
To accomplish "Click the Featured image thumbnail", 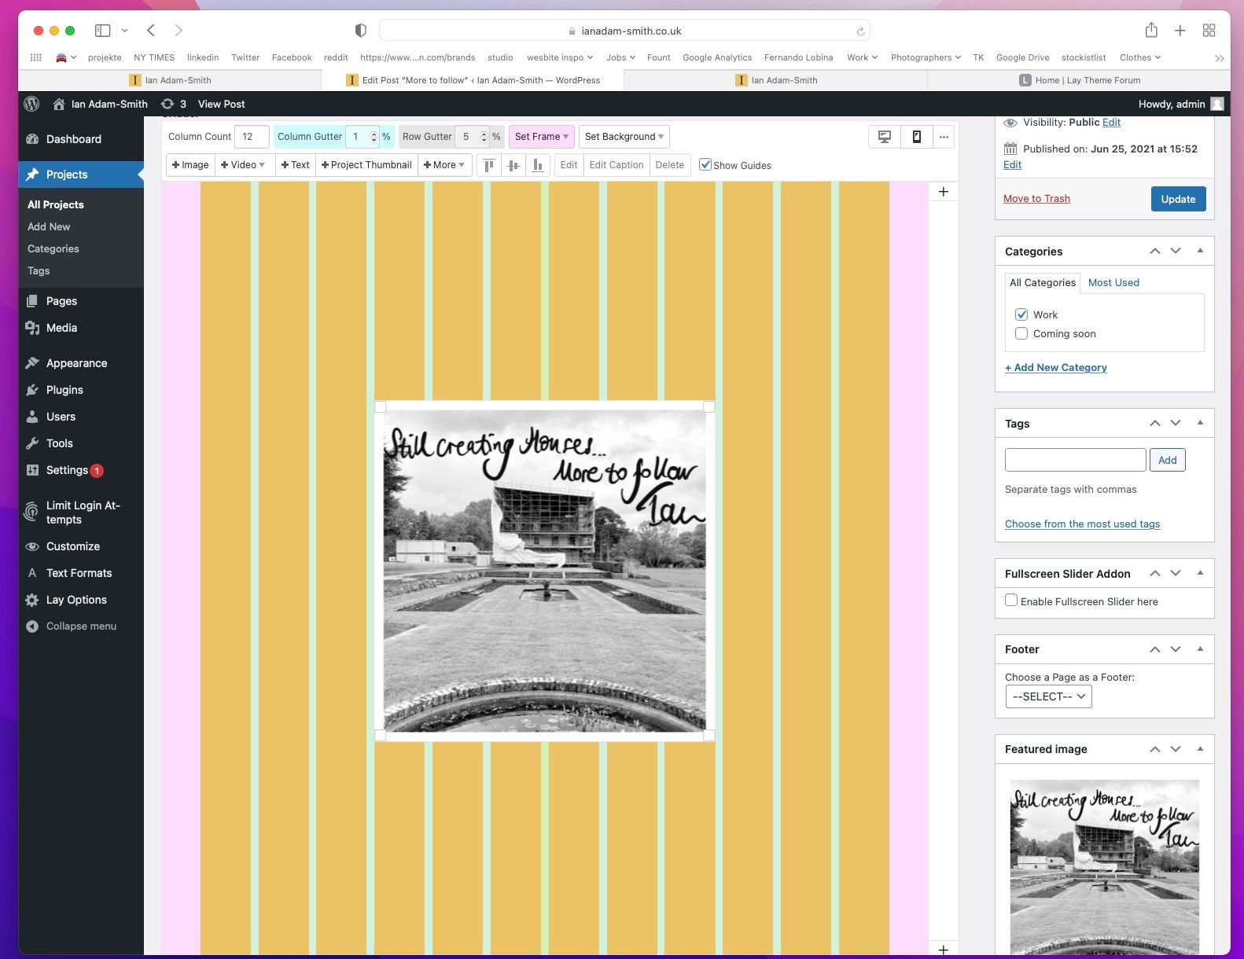I will click(1104, 865).
